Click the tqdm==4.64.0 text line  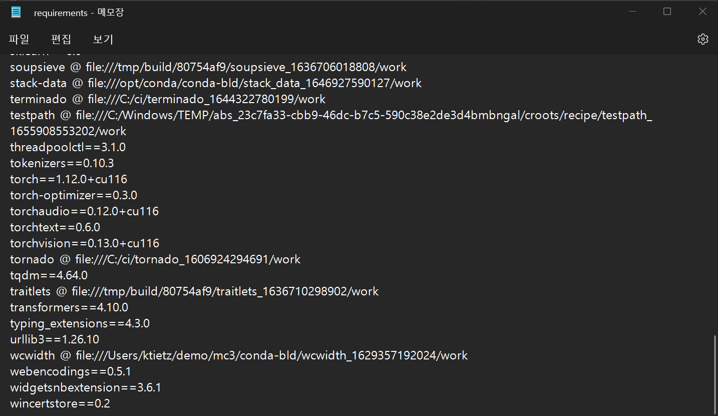coord(49,275)
